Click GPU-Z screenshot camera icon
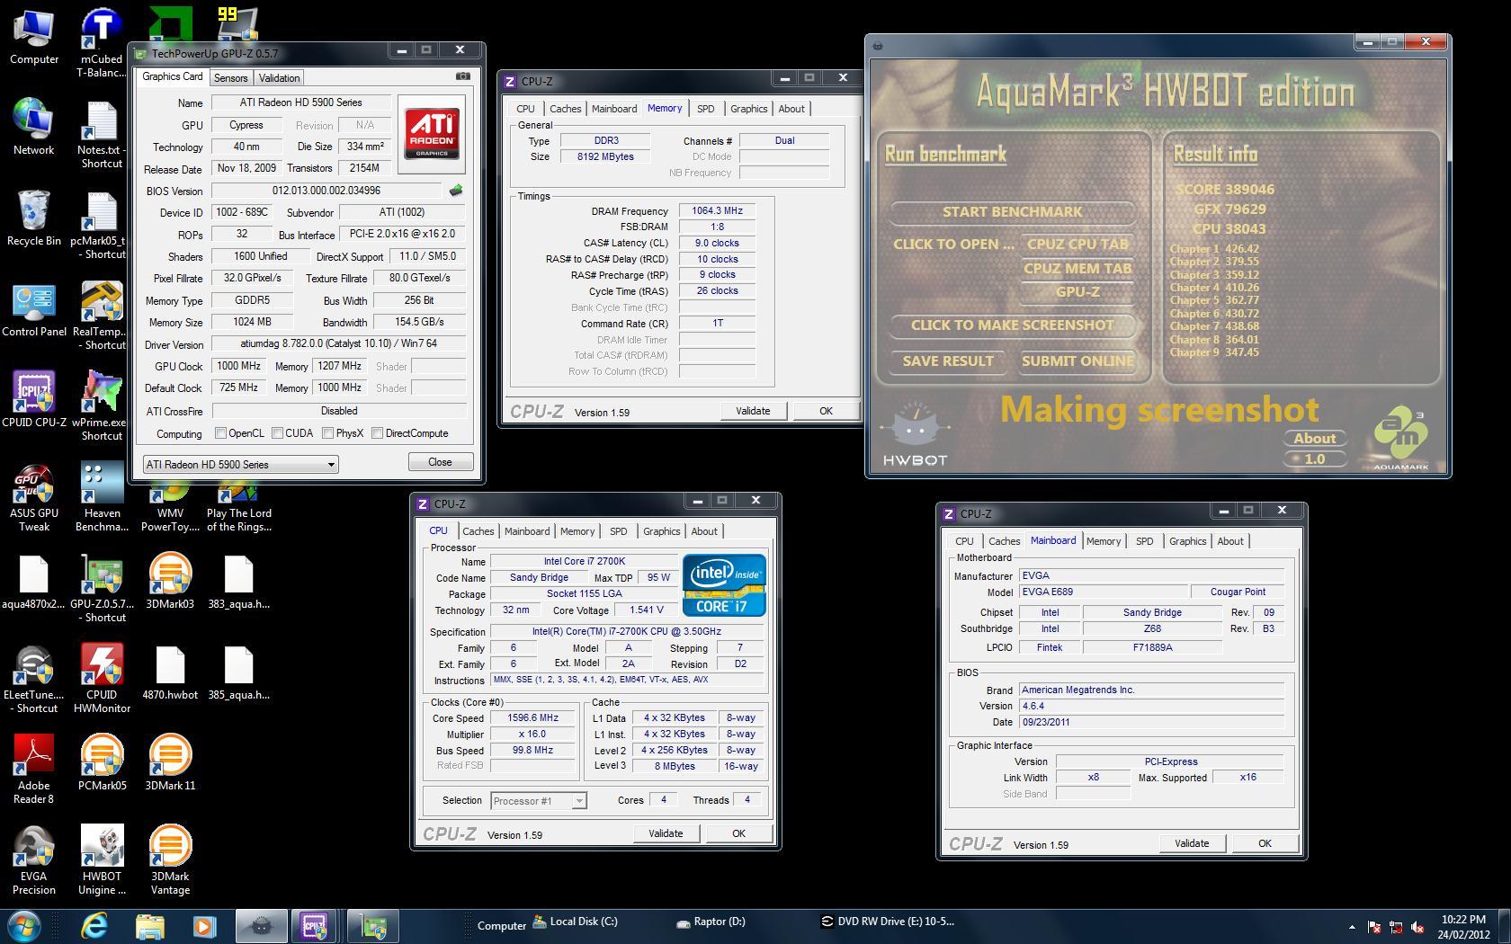 pos(462,76)
